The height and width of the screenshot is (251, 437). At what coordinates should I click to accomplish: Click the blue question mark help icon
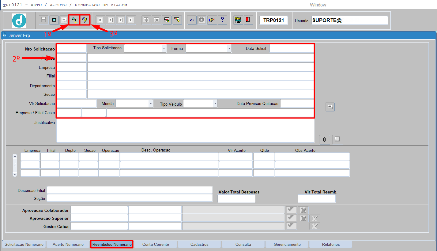pos(222,20)
